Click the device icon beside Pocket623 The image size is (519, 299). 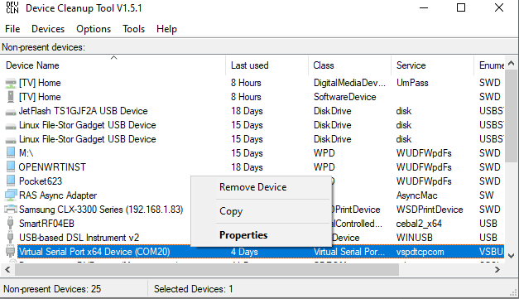pos(11,181)
